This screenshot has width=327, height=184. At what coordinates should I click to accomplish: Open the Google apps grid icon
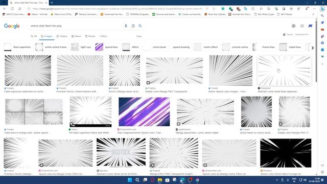pyautogui.click(x=302, y=26)
